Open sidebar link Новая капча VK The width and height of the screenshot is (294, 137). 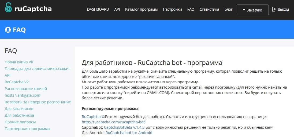click(19, 62)
